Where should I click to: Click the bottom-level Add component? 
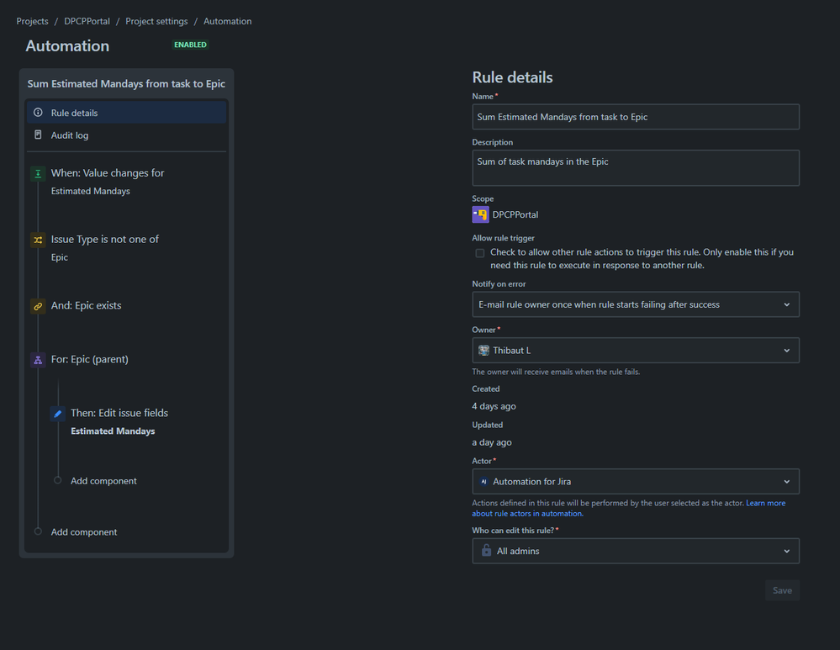[83, 532]
